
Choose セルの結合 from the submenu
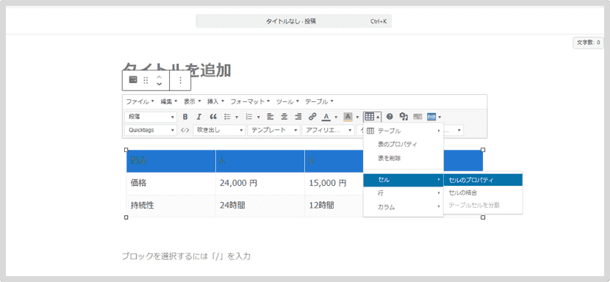coord(483,192)
